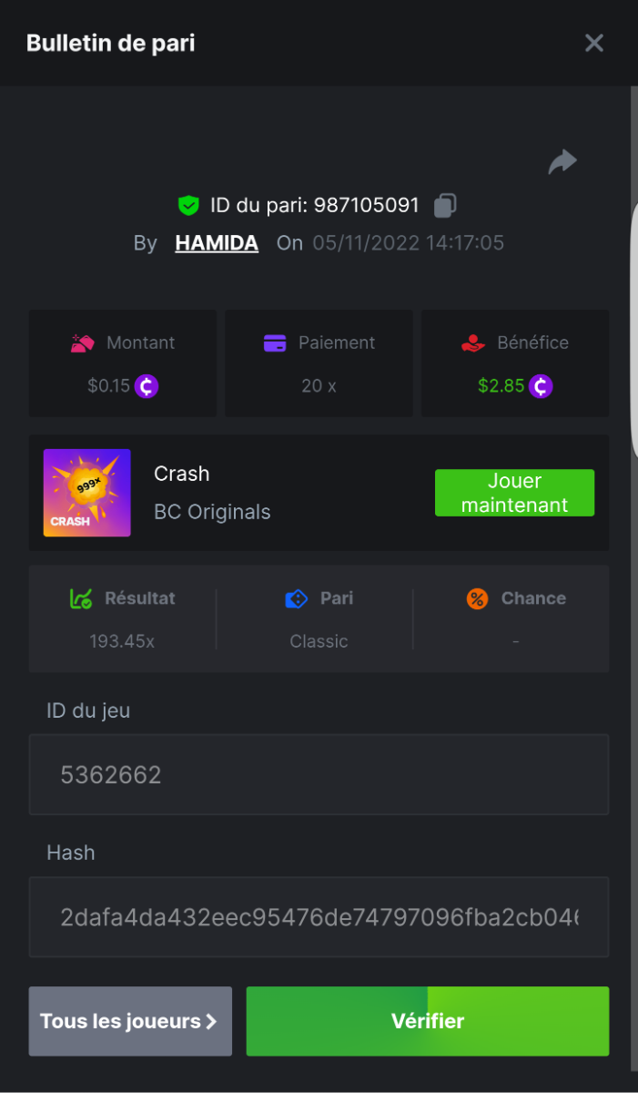
Task: Open the Crash game thumbnail
Action: tap(87, 493)
